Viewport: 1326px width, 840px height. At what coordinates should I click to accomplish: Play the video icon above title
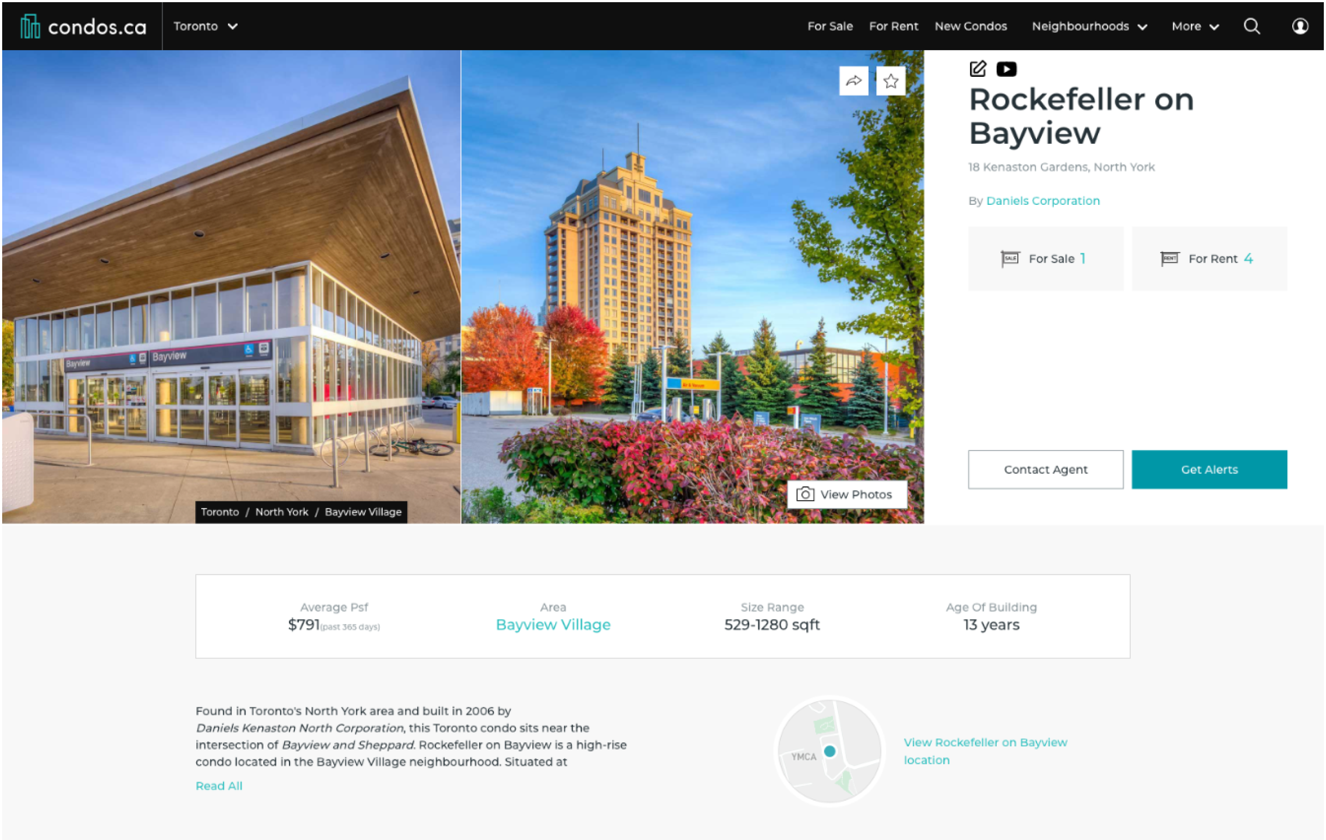(x=1006, y=69)
